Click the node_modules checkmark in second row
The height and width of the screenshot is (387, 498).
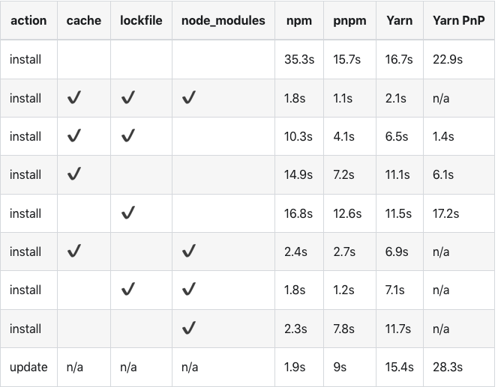click(x=189, y=97)
